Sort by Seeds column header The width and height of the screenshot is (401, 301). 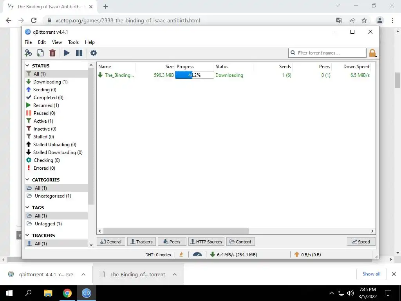coord(273,67)
